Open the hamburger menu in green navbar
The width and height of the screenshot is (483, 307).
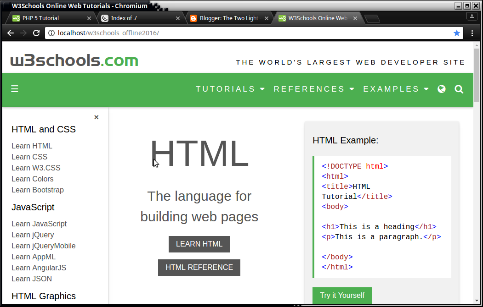tap(15, 89)
